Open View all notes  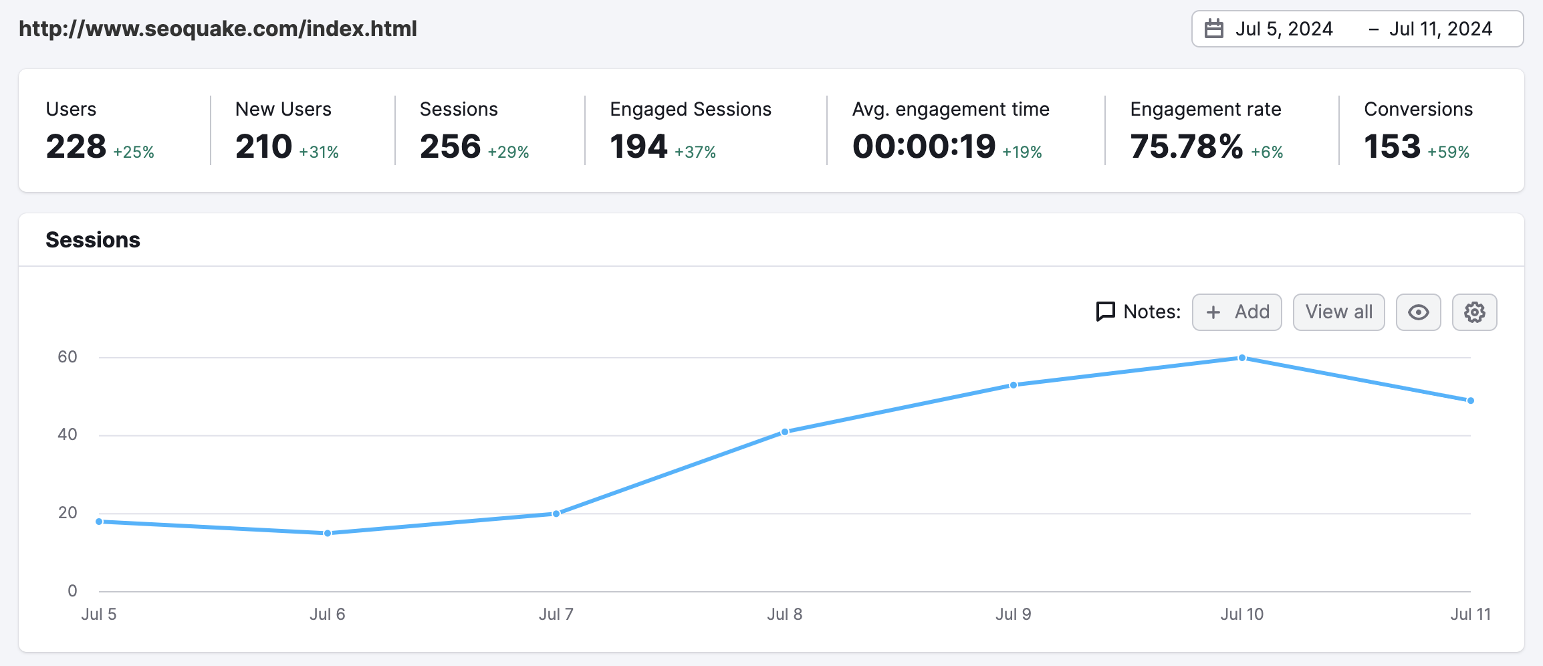coord(1338,312)
